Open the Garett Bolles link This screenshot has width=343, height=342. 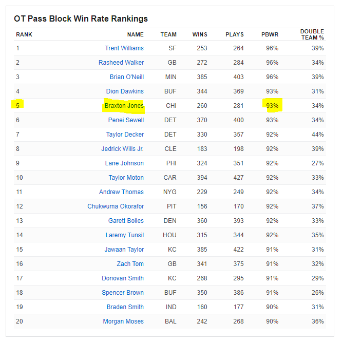[x=126, y=221]
